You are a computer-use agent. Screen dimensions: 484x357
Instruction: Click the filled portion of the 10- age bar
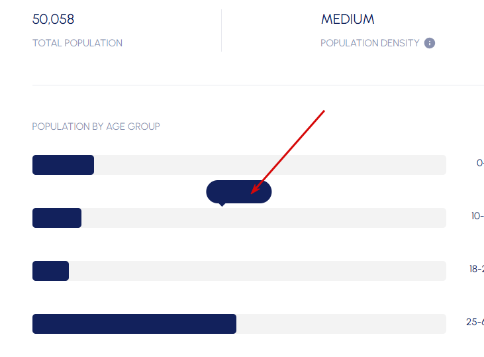[57, 218]
